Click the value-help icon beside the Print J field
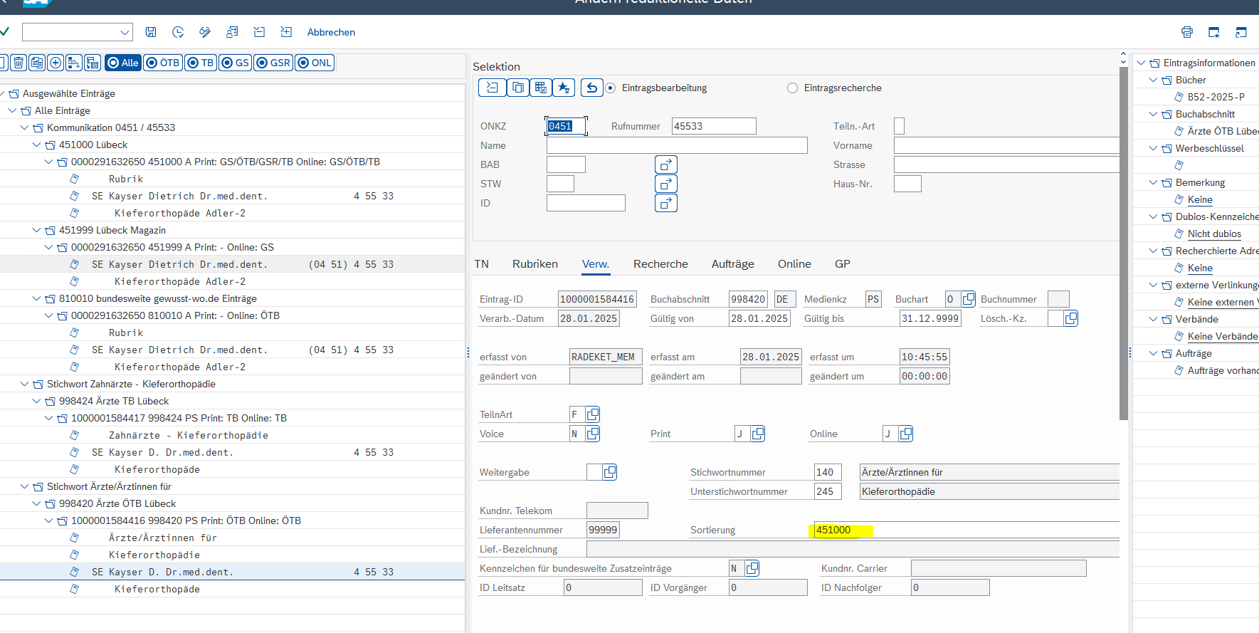The width and height of the screenshot is (1259, 633). (x=757, y=434)
